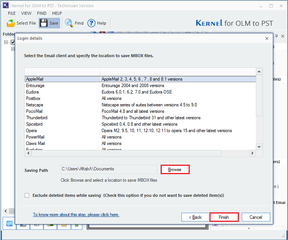The height and width of the screenshot is (240, 288).
Task: Minimize the Kernel for OLM window
Action: pyautogui.click(x=261, y=6)
